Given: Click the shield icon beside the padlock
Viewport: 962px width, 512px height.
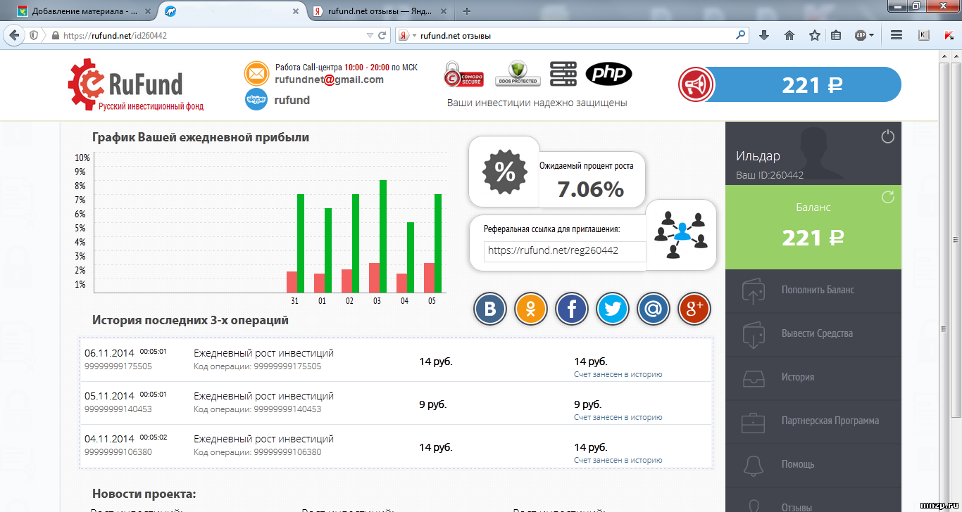Looking at the screenshot, I should (34, 35).
